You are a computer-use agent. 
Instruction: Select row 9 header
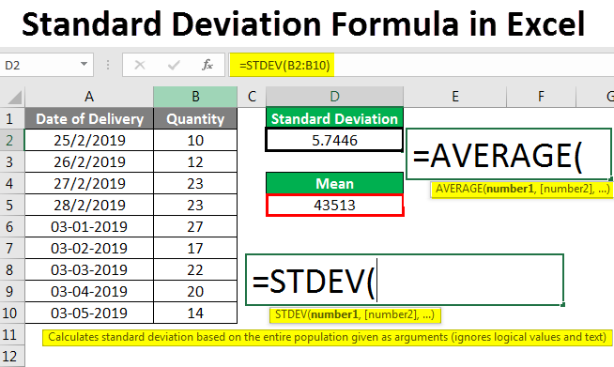[12, 291]
